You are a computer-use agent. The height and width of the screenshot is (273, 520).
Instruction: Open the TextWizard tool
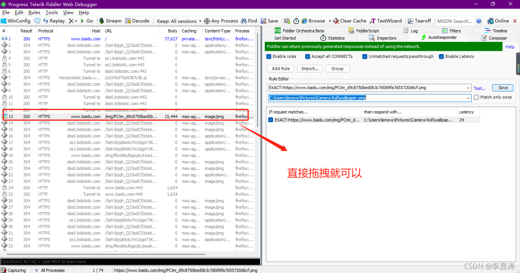[386, 21]
